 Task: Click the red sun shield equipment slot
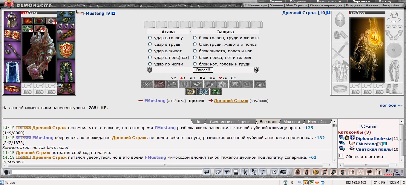[x=66, y=50]
